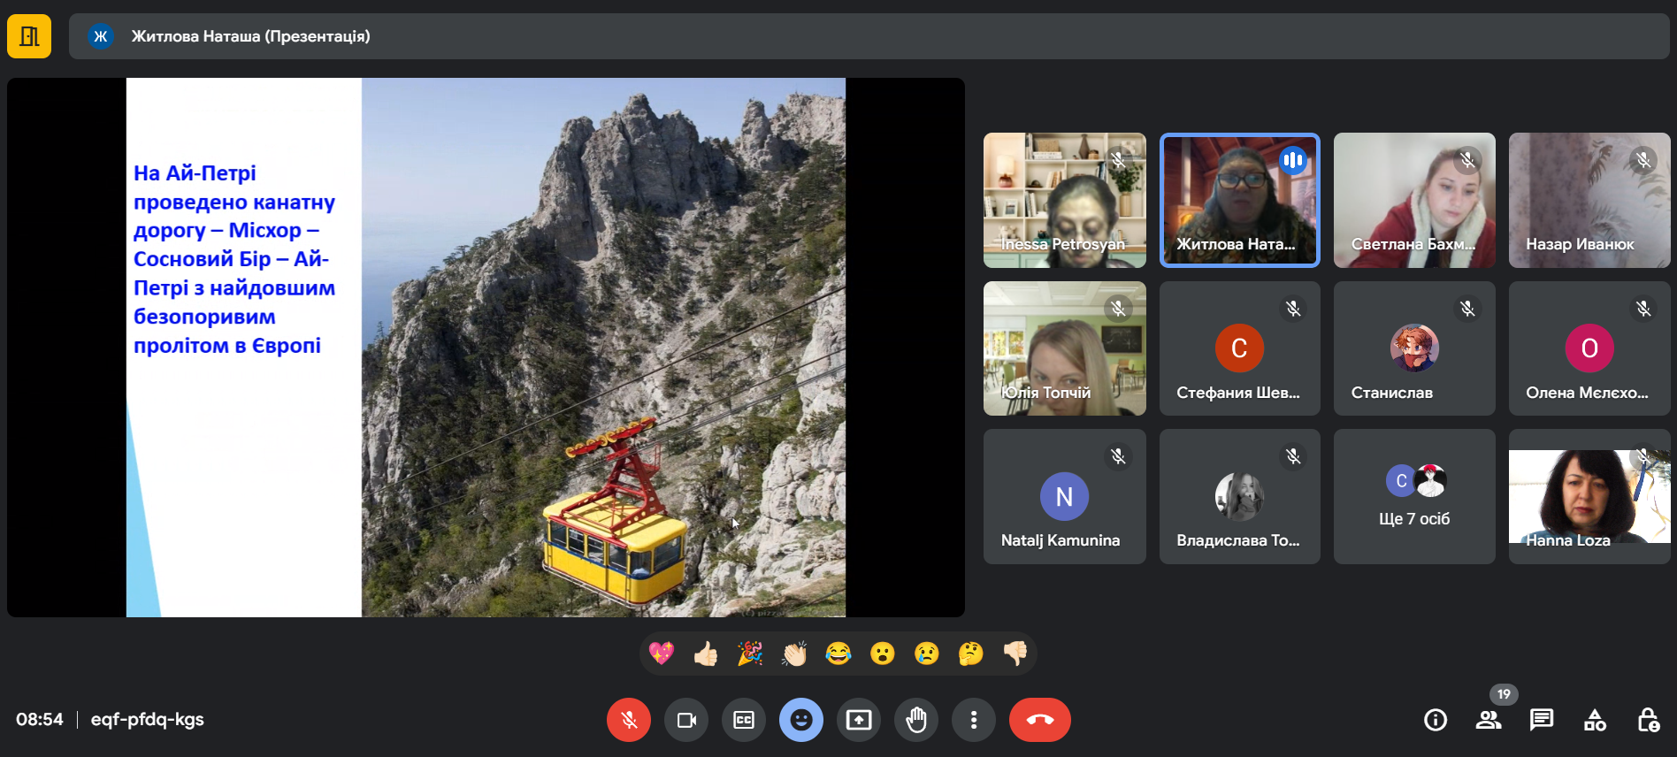
Task: Show the participants list
Action: click(x=1489, y=720)
